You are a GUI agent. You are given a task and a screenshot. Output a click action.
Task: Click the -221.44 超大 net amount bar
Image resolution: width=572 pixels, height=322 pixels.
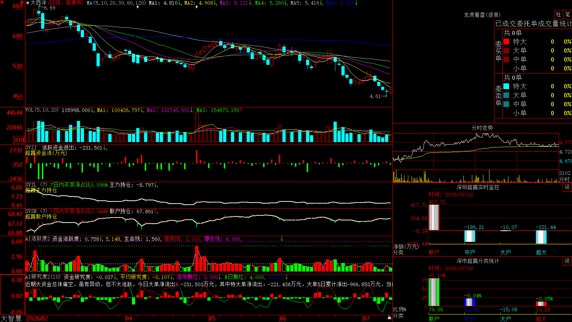coord(541,237)
